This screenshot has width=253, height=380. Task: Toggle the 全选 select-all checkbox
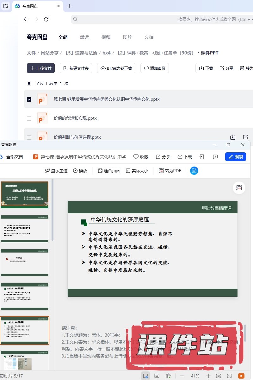29,83
